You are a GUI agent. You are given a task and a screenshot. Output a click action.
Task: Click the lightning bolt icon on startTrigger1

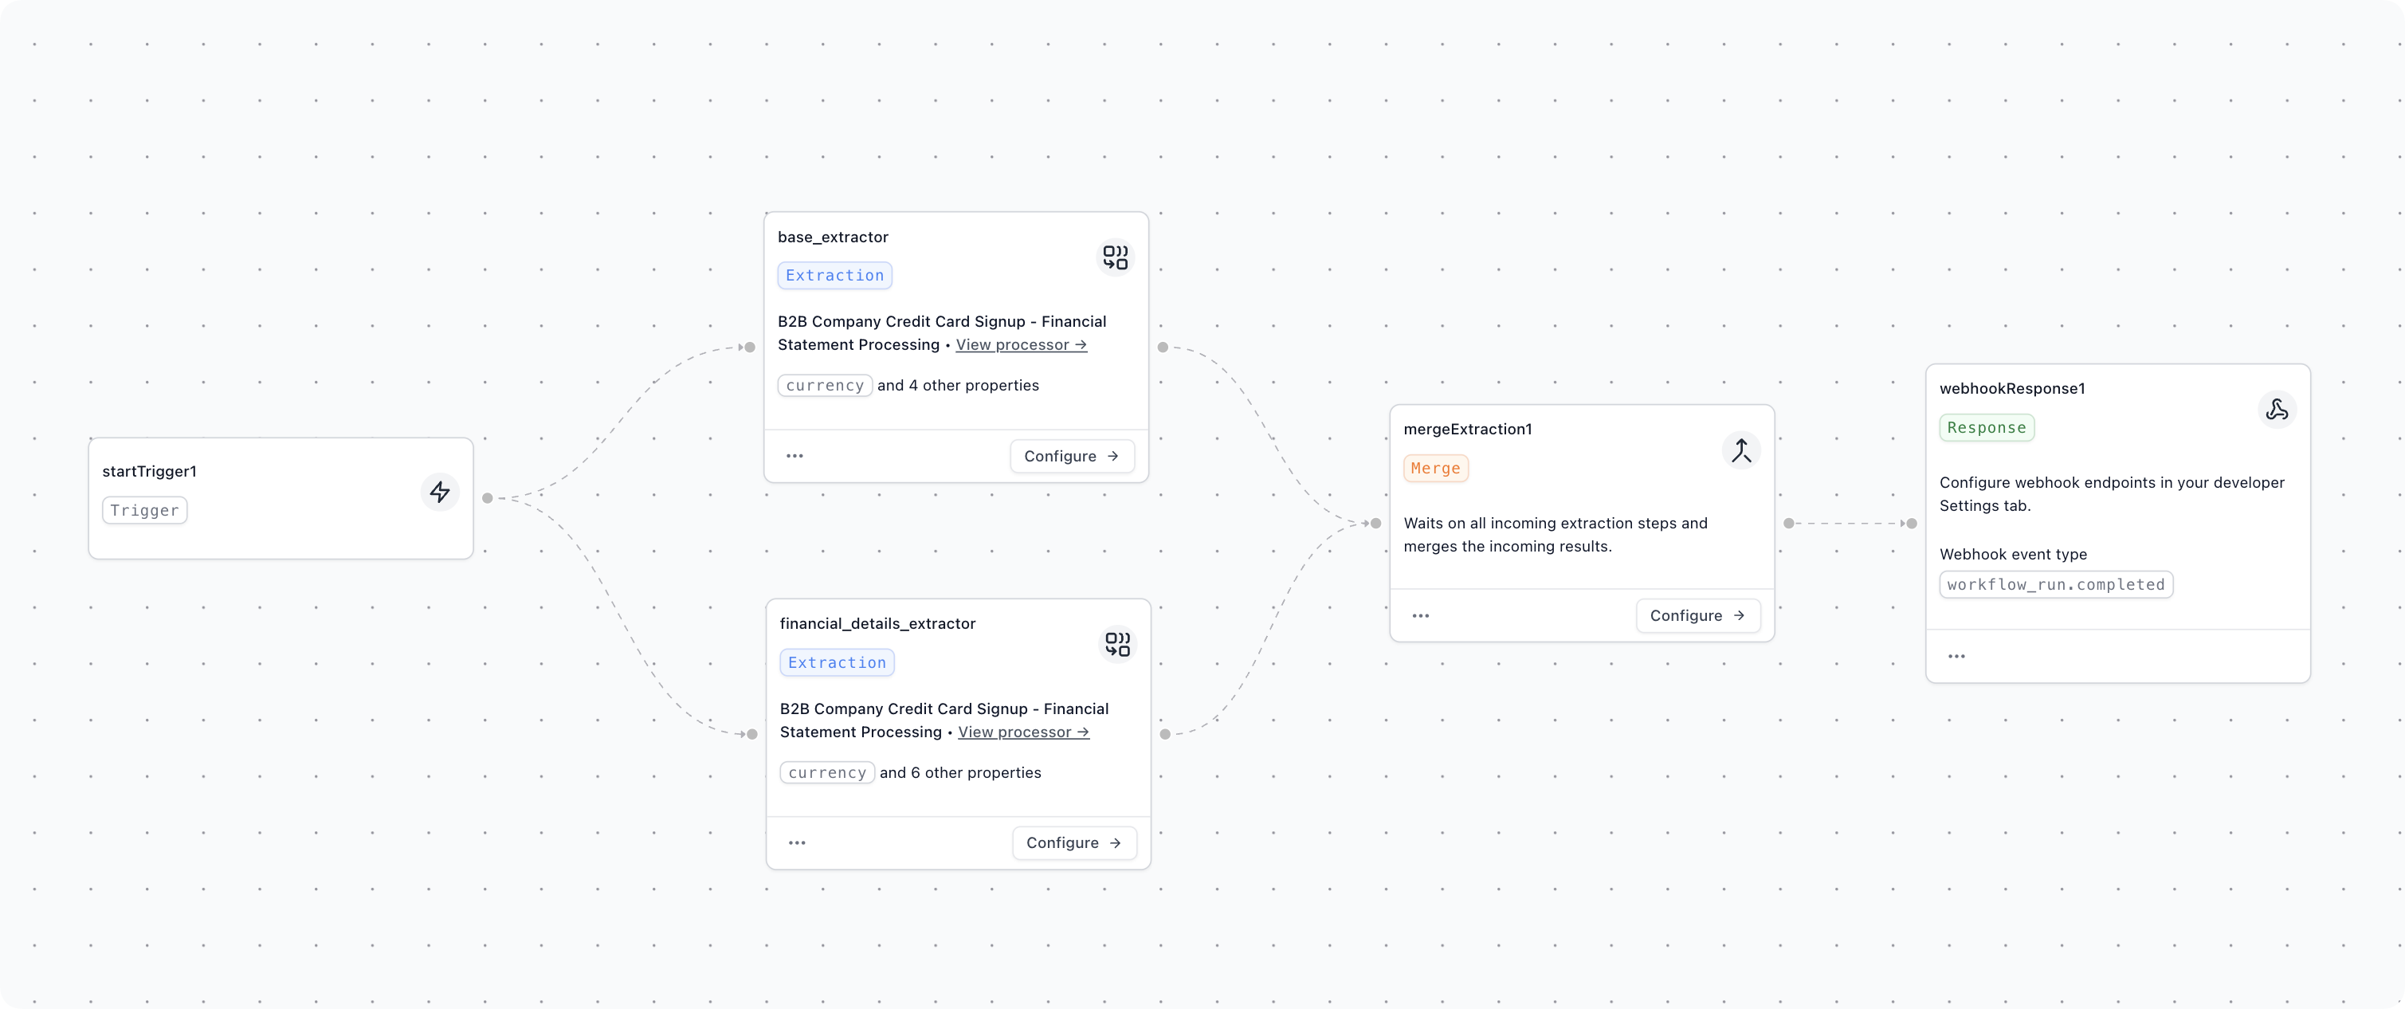[440, 492]
